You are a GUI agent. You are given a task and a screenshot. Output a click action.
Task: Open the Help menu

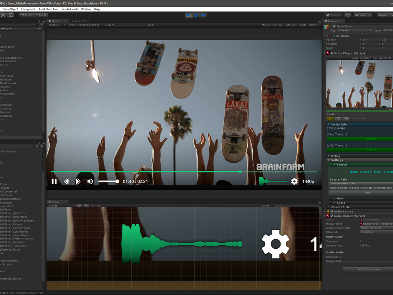97,9
